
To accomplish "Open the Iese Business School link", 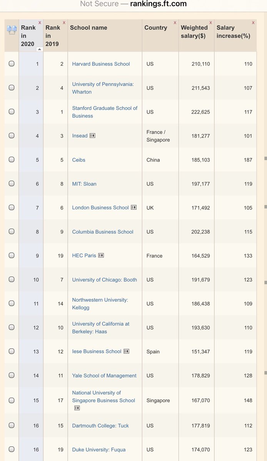I will 97,352.
